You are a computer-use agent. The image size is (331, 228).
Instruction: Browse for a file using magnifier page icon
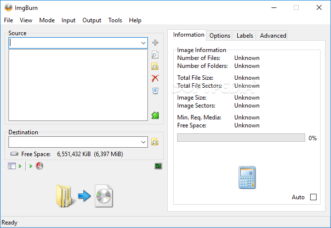155,55
